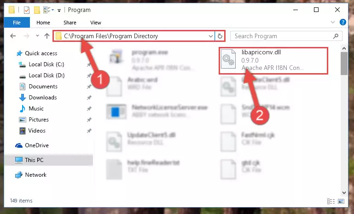Select This PC in navigation pane
The height and width of the screenshot is (214, 354).
click(x=49, y=160)
